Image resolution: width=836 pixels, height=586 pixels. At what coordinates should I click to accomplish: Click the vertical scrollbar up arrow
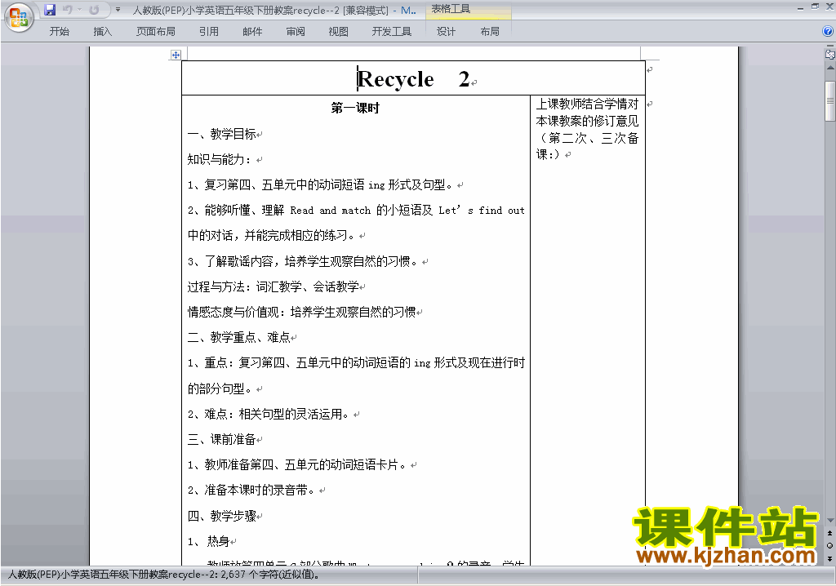click(830, 69)
